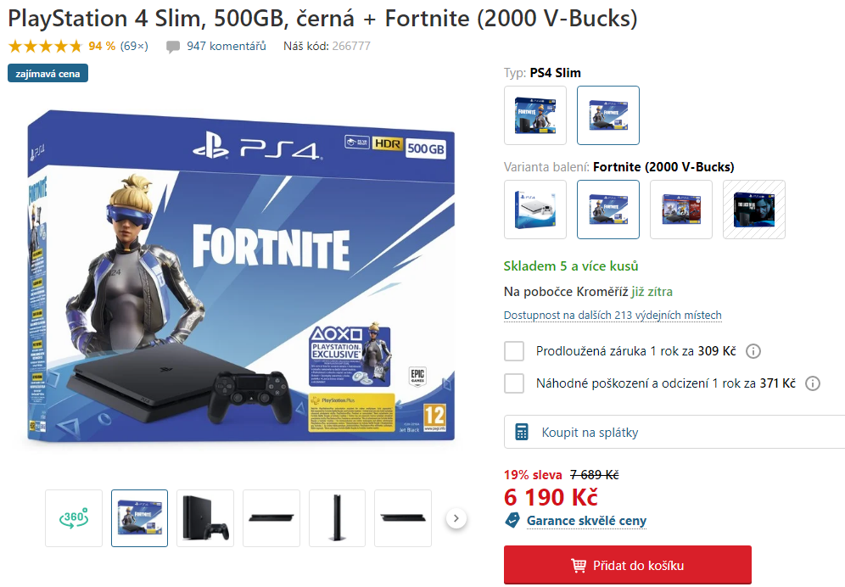Open the 947 komentářů link
845x587 pixels.
pyautogui.click(x=227, y=47)
